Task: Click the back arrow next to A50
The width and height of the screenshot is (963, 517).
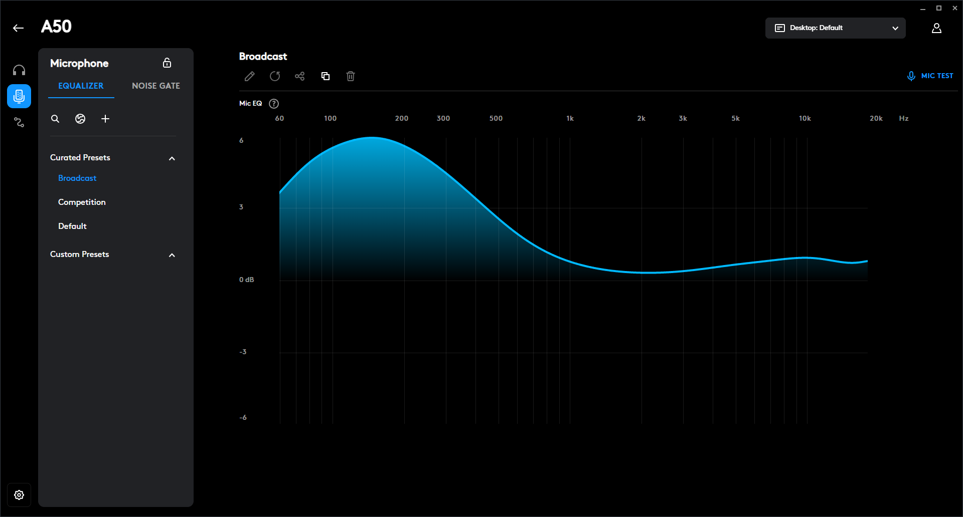Action: [x=19, y=28]
